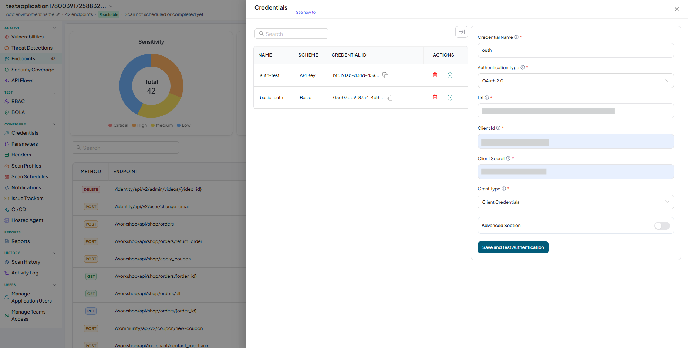
Task: Copy the 05e03bb9 credential ID
Action: pyautogui.click(x=389, y=98)
